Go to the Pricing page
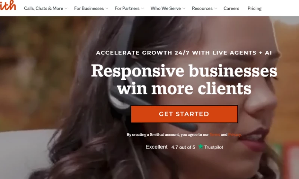The width and height of the screenshot is (299, 179). (255, 8)
